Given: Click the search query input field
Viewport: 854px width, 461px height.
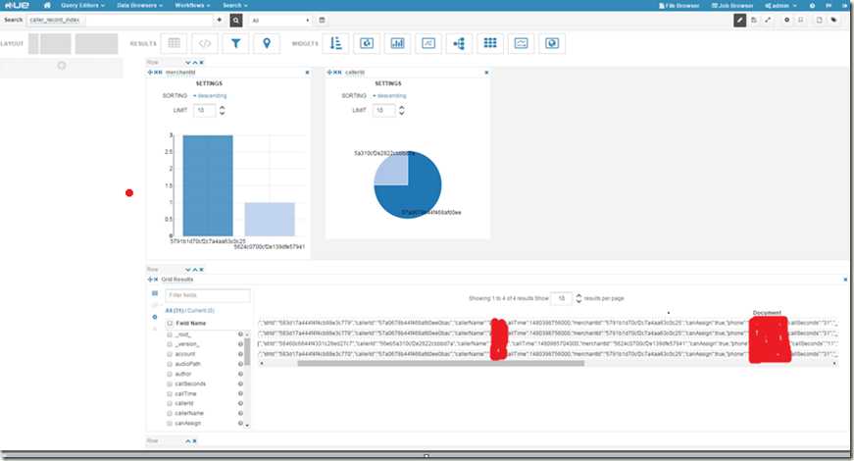Looking at the screenshot, I should pyautogui.click(x=120, y=21).
